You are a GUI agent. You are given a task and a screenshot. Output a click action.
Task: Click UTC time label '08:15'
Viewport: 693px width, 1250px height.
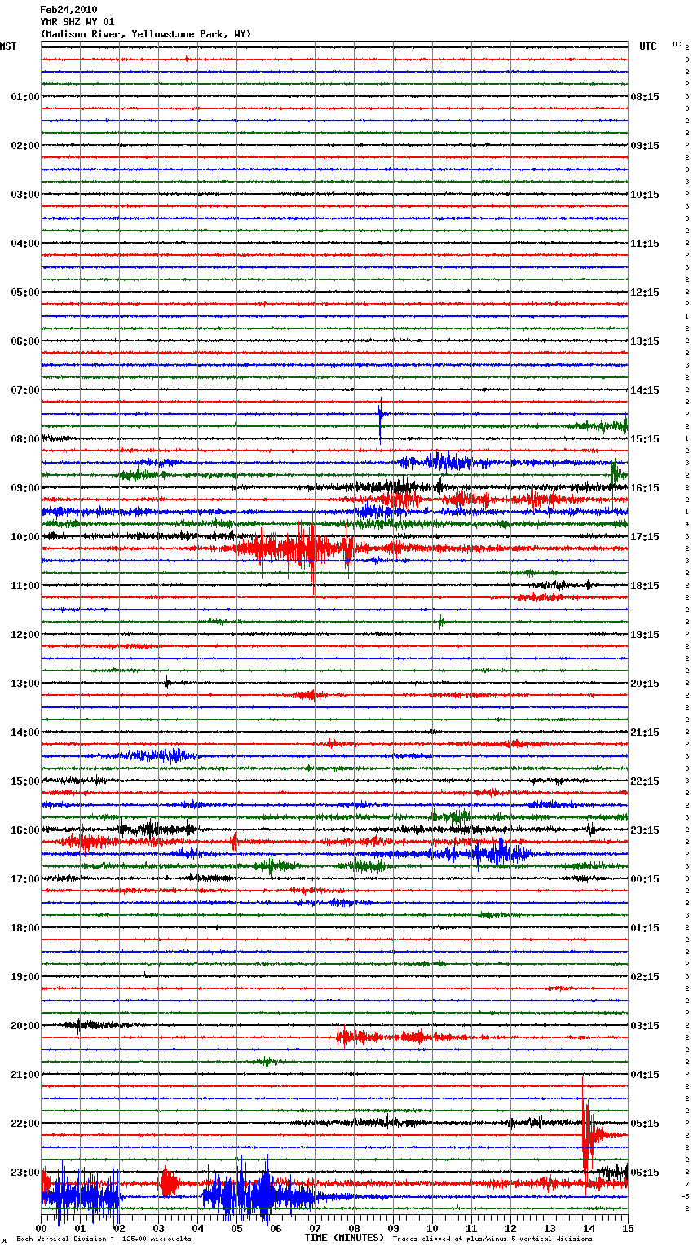tap(645, 97)
